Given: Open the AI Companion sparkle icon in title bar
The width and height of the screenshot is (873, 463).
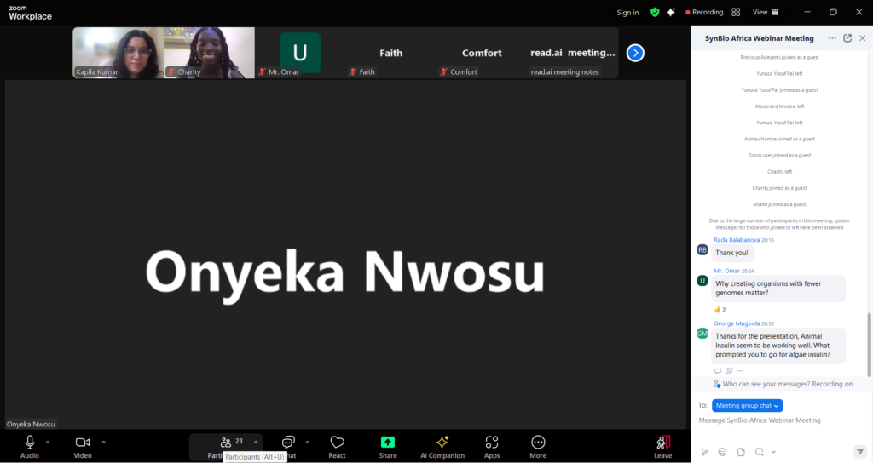Looking at the screenshot, I should pyautogui.click(x=671, y=12).
